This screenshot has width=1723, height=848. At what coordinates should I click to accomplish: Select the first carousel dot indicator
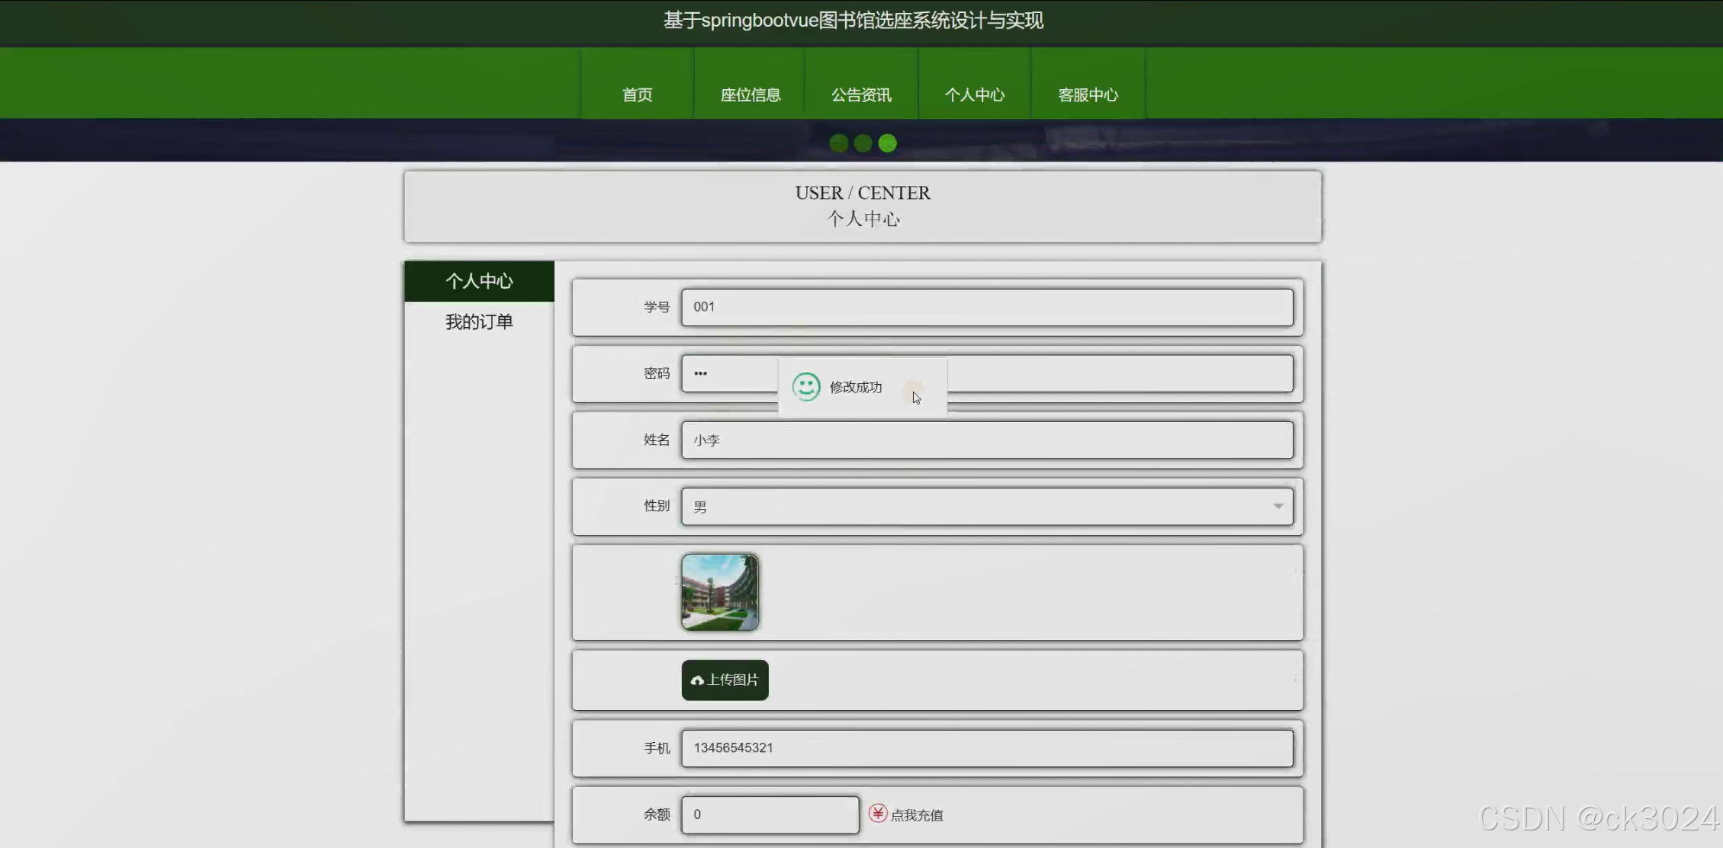point(838,143)
